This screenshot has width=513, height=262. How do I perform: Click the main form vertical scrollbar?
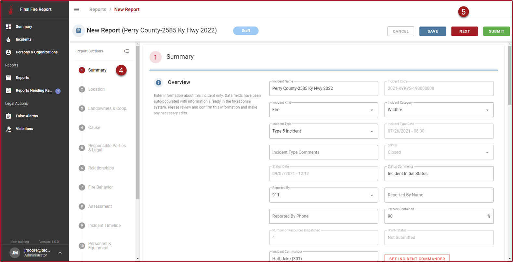click(509, 75)
